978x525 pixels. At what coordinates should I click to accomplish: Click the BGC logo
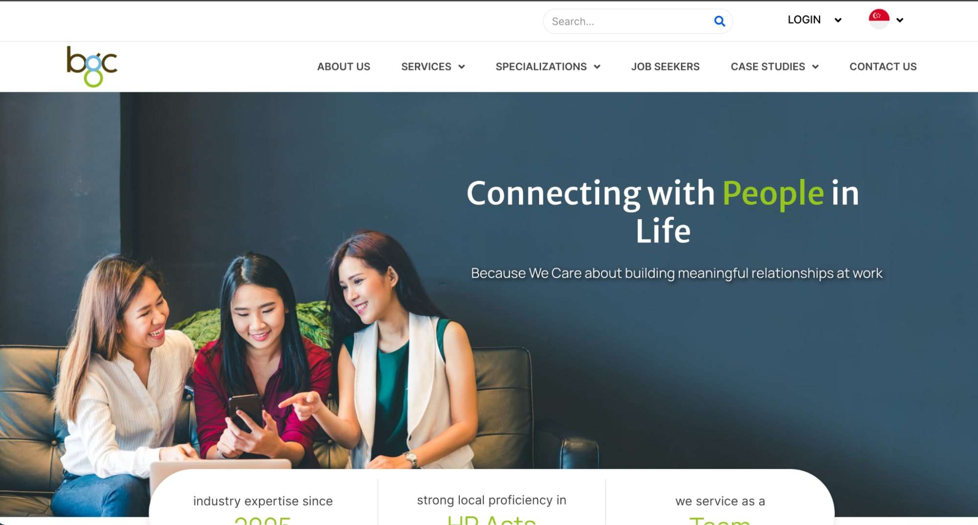click(x=92, y=66)
